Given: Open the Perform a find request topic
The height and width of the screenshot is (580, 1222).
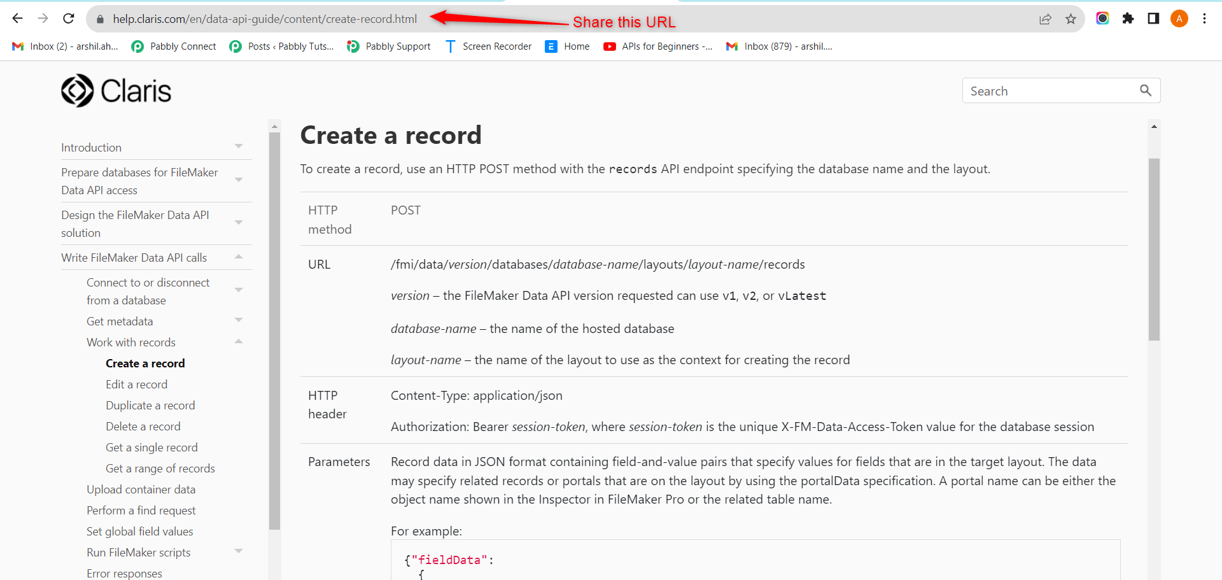Looking at the screenshot, I should coord(141,511).
